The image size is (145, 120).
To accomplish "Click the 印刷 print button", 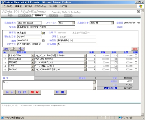I will click(x=60, y=92).
